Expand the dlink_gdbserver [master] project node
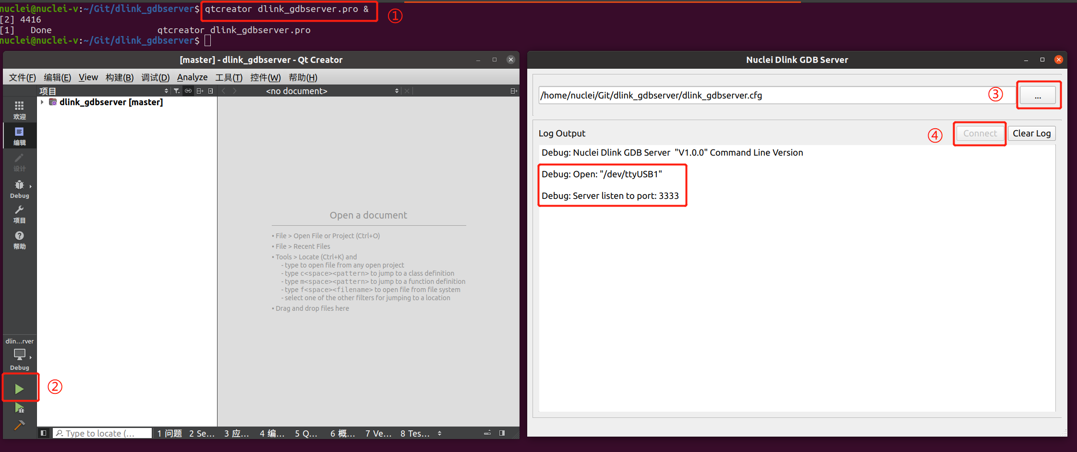Image resolution: width=1077 pixels, height=452 pixels. pyautogui.click(x=42, y=102)
